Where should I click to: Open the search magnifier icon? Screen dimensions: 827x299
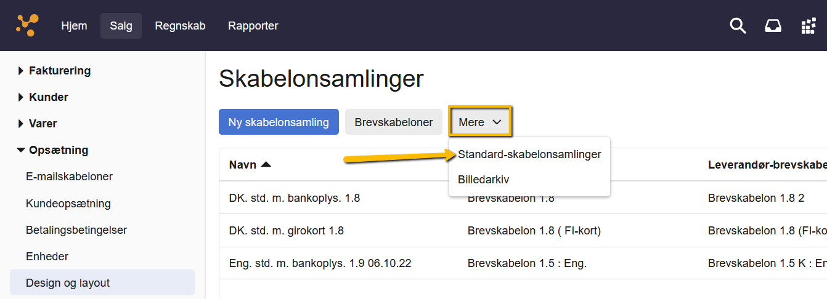pos(738,26)
